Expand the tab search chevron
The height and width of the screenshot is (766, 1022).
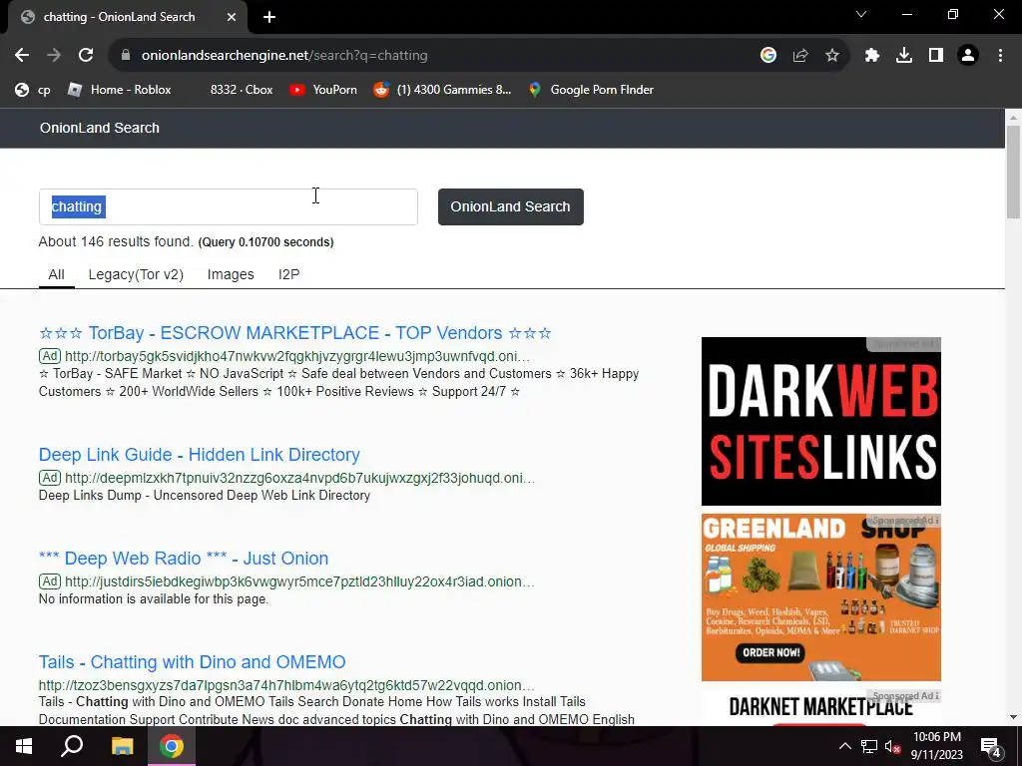point(861,14)
